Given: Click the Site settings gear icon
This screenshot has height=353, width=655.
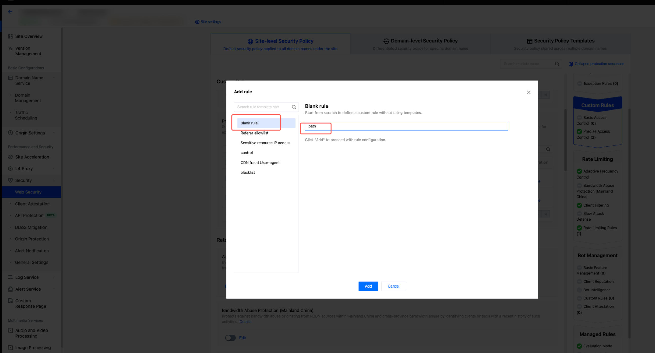Looking at the screenshot, I should pos(197,22).
